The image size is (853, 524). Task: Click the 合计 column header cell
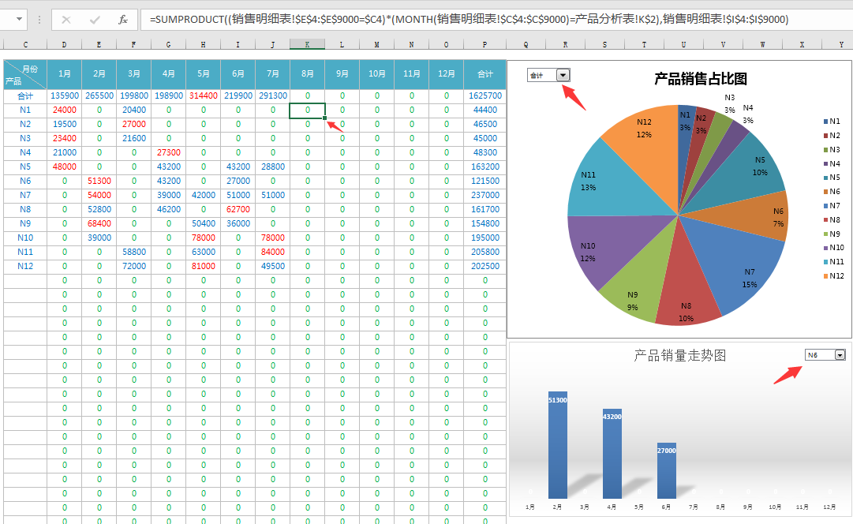pyautogui.click(x=484, y=74)
